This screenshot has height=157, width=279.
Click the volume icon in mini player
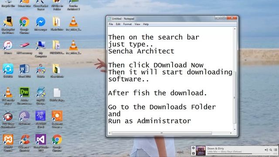(x=266, y=150)
